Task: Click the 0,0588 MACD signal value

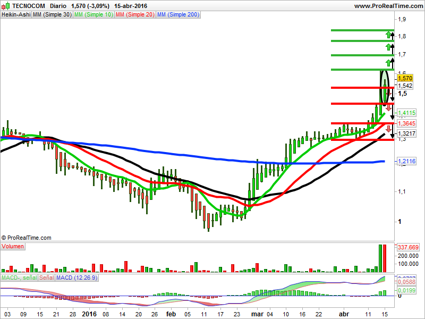Action: pos(406,282)
